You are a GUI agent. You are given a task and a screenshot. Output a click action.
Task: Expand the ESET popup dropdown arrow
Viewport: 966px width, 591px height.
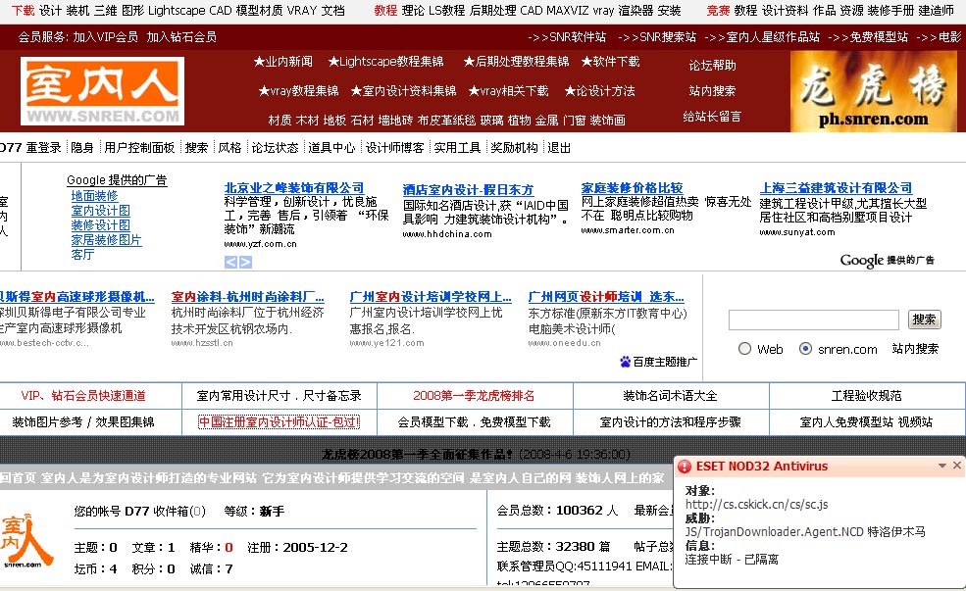(x=942, y=466)
